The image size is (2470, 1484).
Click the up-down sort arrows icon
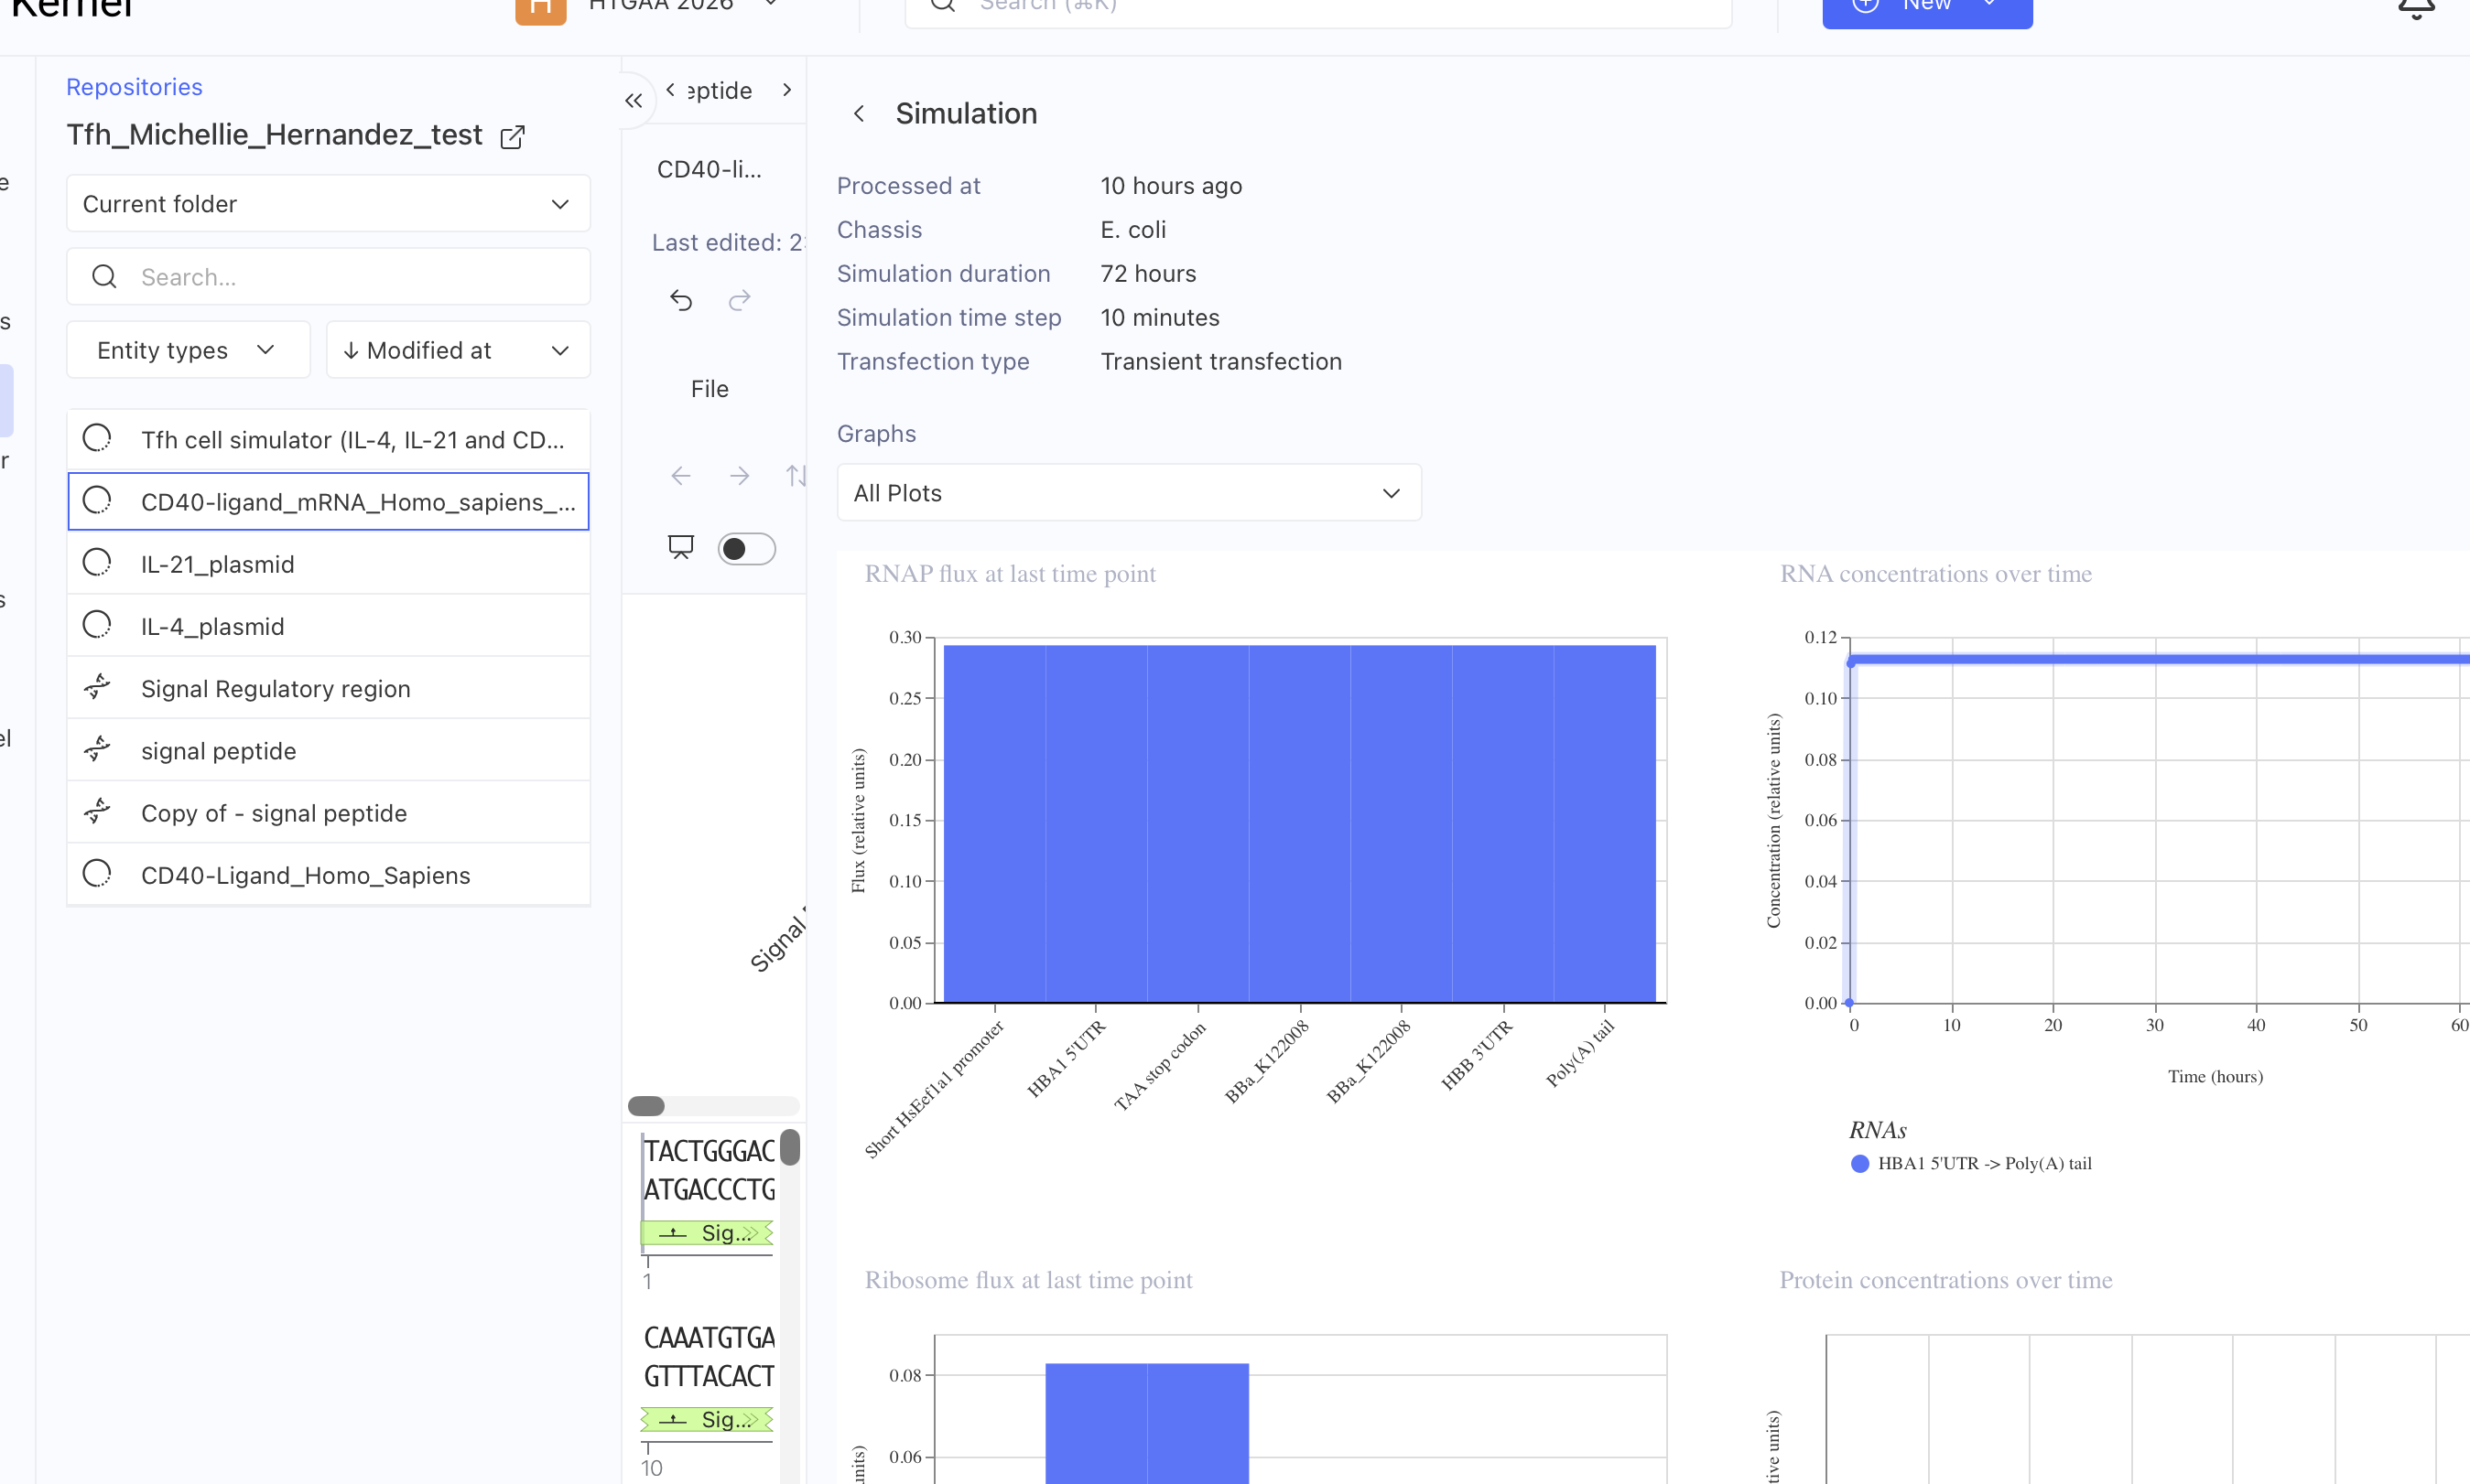796,475
